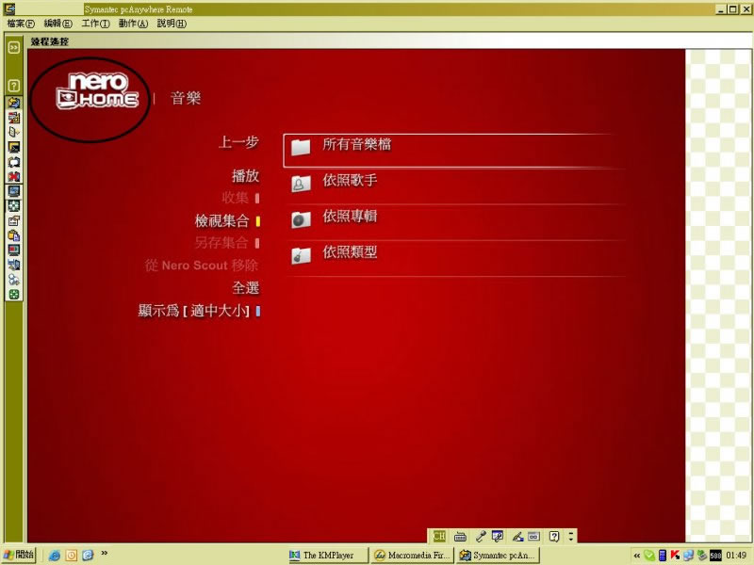Open the 工作(T) menu
The image size is (754, 565).
tap(96, 24)
